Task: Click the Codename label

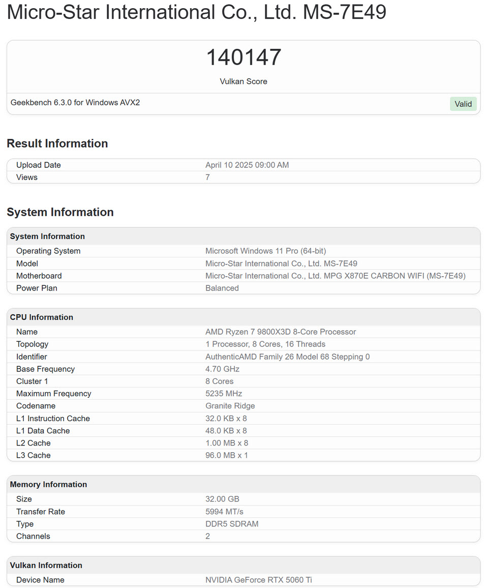Action: tap(36, 406)
